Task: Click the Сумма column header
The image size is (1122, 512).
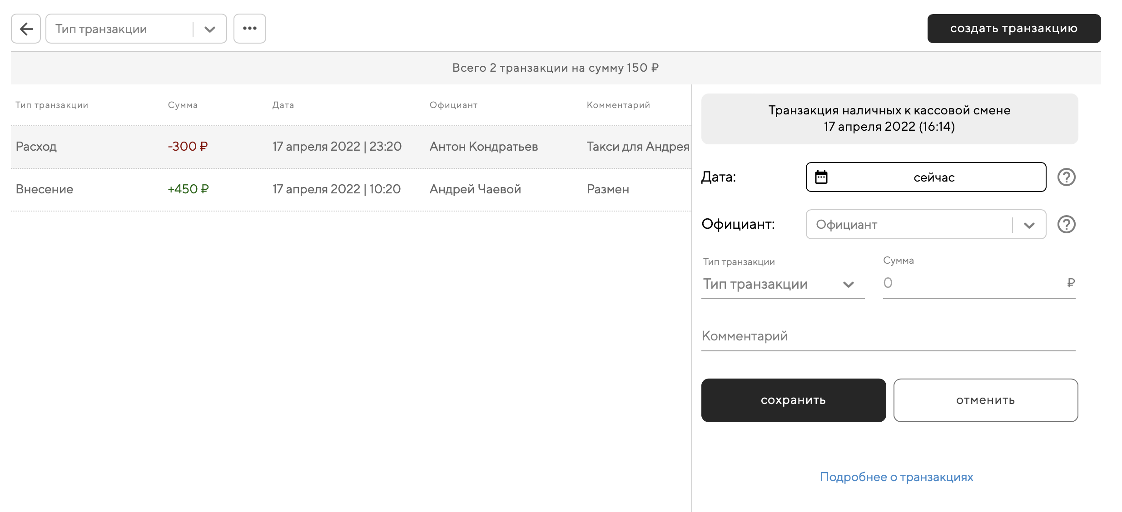Action: tap(183, 105)
